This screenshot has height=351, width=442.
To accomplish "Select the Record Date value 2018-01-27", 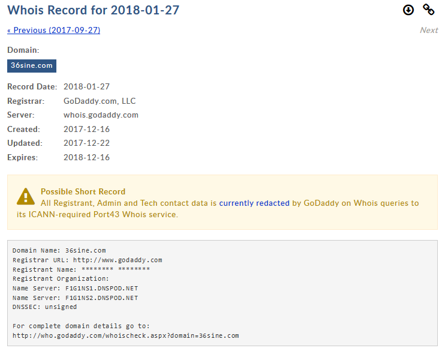I will [x=86, y=86].
